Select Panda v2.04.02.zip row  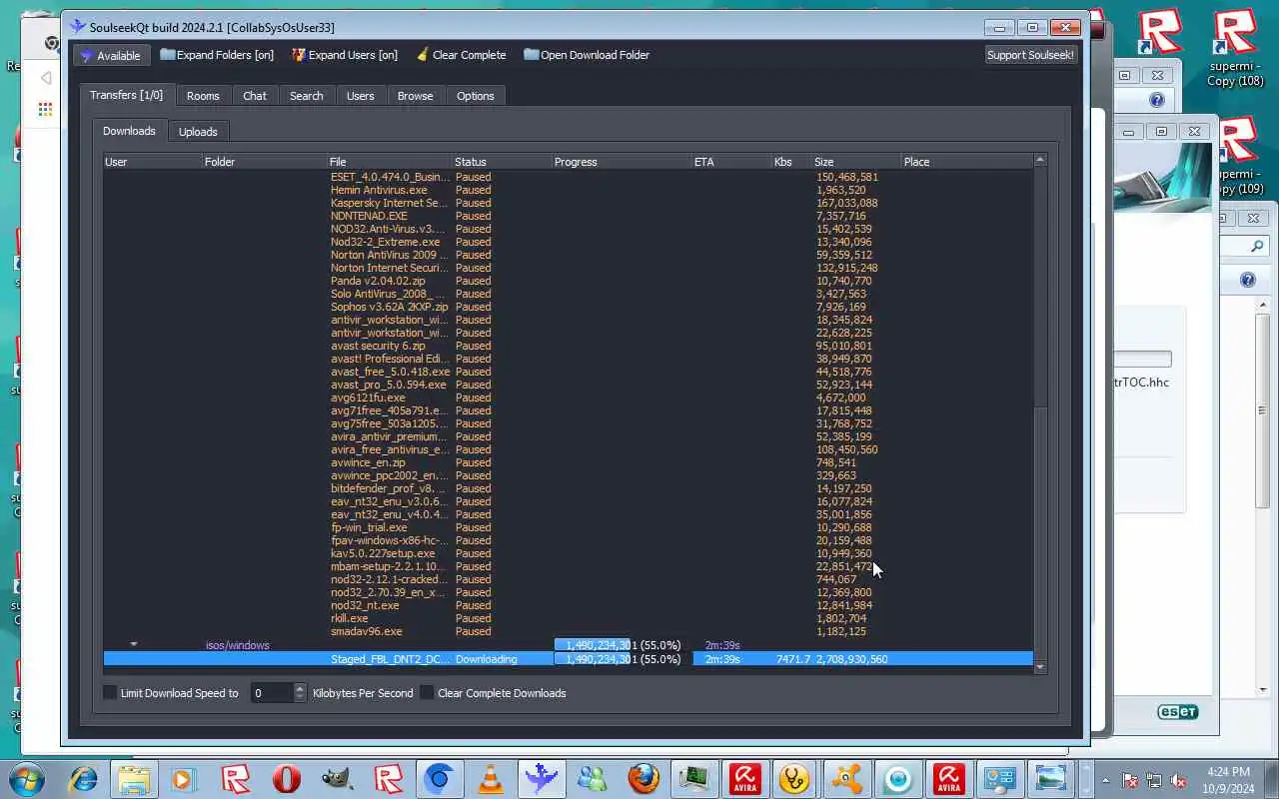(568, 281)
